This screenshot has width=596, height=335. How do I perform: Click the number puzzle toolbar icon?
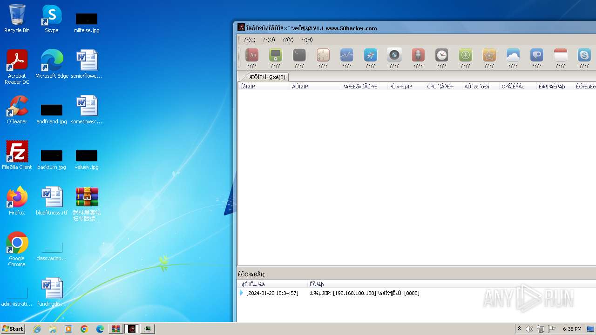tap(323, 55)
